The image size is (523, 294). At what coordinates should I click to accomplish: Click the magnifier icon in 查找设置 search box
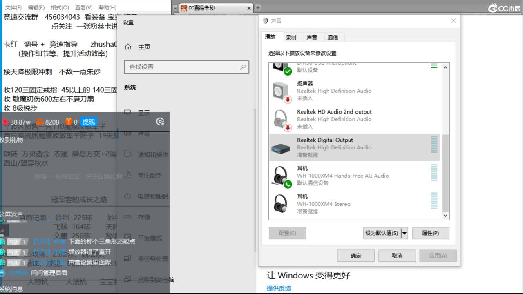(x=243, y=67)
